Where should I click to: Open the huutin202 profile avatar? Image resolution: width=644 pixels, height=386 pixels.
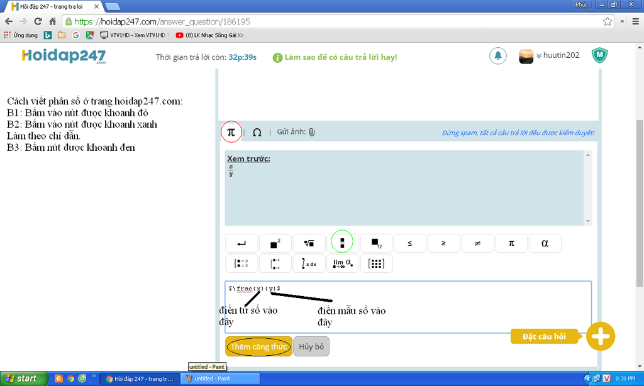click(526, 56)
